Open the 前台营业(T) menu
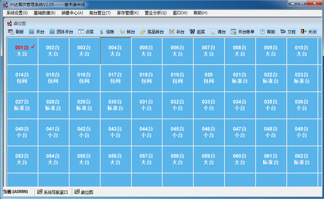Screen dimensions: 324x199 pyautogui.click(x=100, y=13)
